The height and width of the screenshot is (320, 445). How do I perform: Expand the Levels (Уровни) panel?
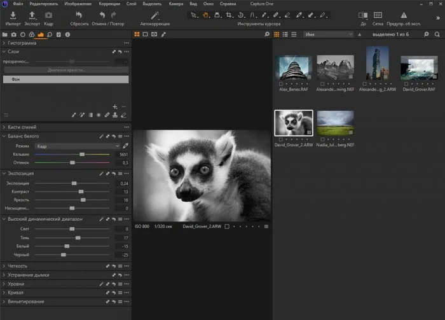tap(4, 284)
